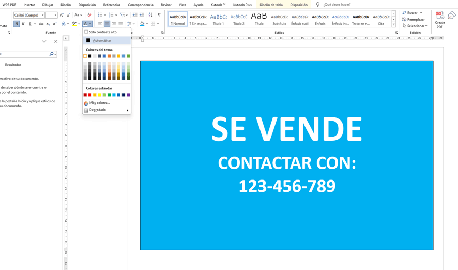Click the Reemplazar button

414,20
